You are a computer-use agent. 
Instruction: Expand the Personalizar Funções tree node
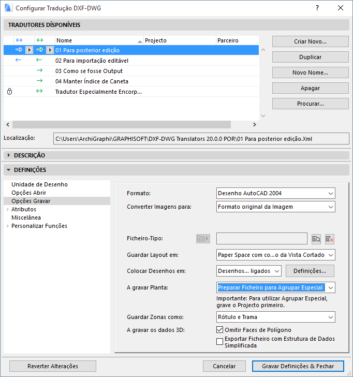coord(8,226)
